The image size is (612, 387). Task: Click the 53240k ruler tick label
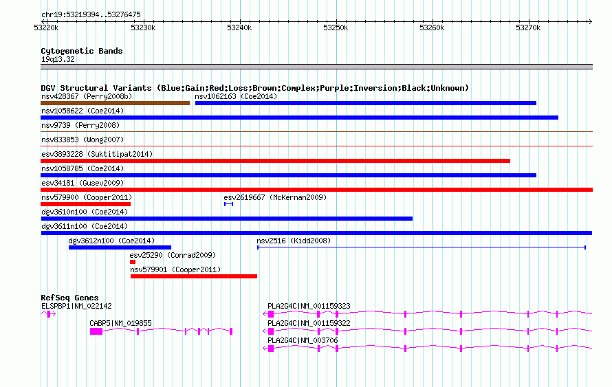239,27
